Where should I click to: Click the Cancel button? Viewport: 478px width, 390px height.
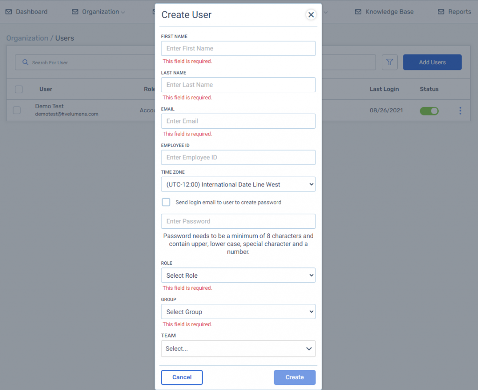coord(182,377)
